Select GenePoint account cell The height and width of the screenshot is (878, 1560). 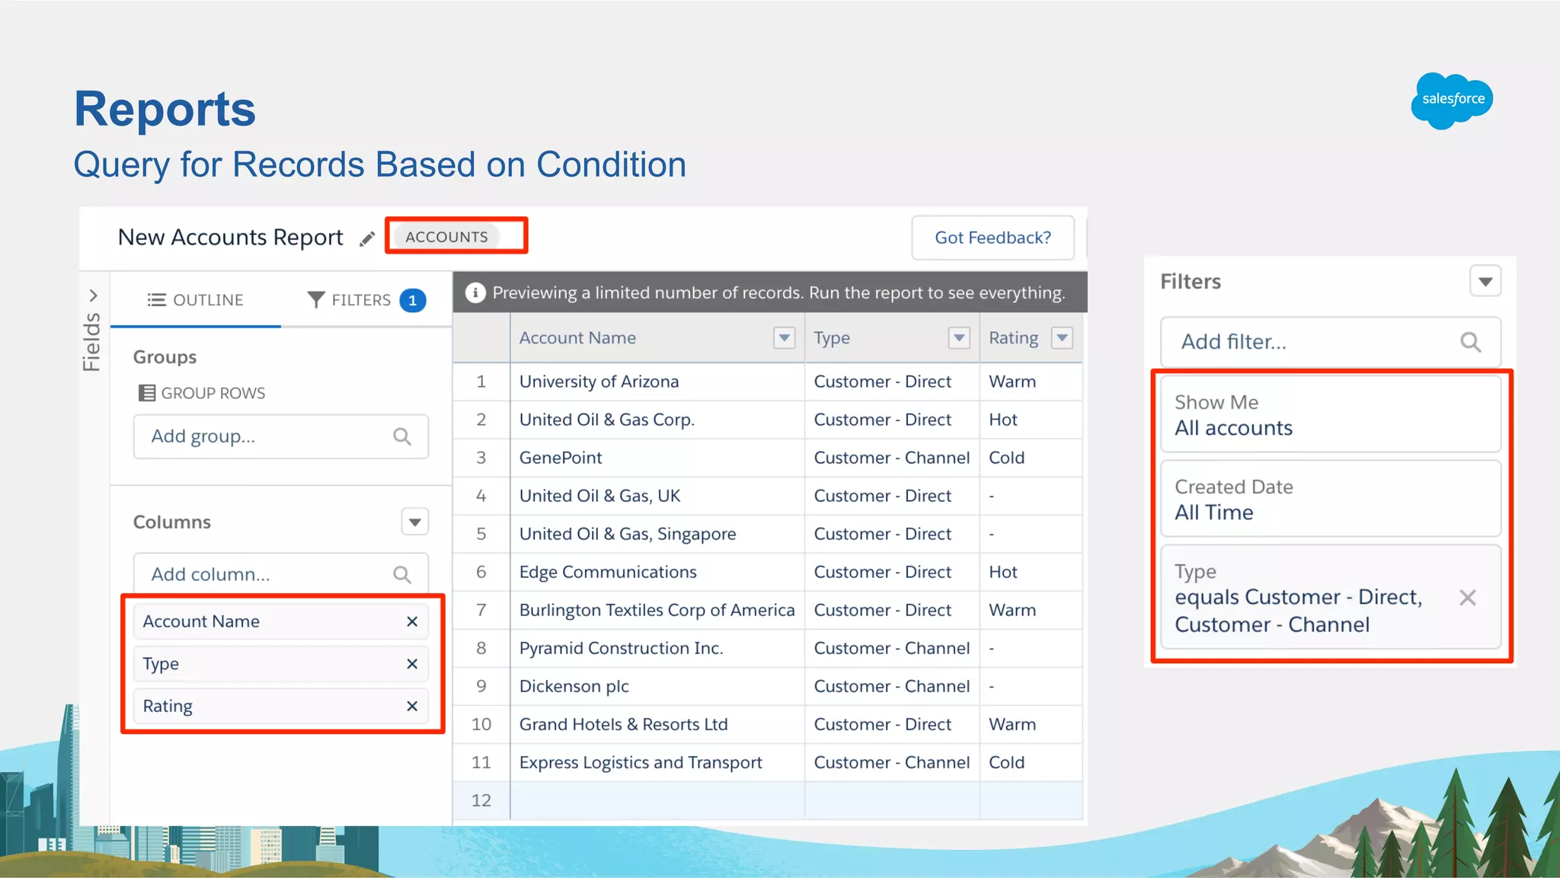(x=657, y=458)
